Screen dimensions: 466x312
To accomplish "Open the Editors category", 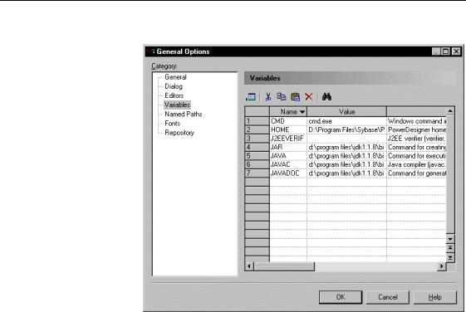I will point(174,95).
